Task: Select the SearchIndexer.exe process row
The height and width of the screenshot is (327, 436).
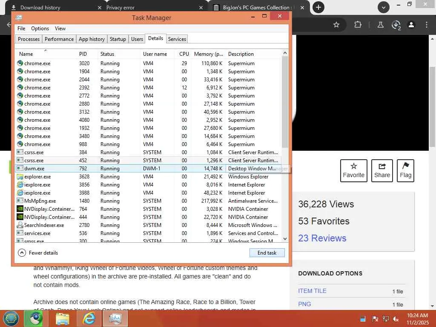Action: (149, 225)
